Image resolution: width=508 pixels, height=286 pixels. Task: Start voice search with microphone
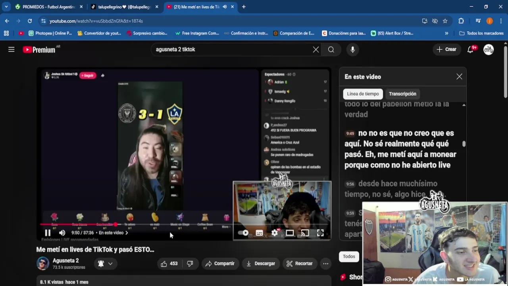[x=352, y=49]
